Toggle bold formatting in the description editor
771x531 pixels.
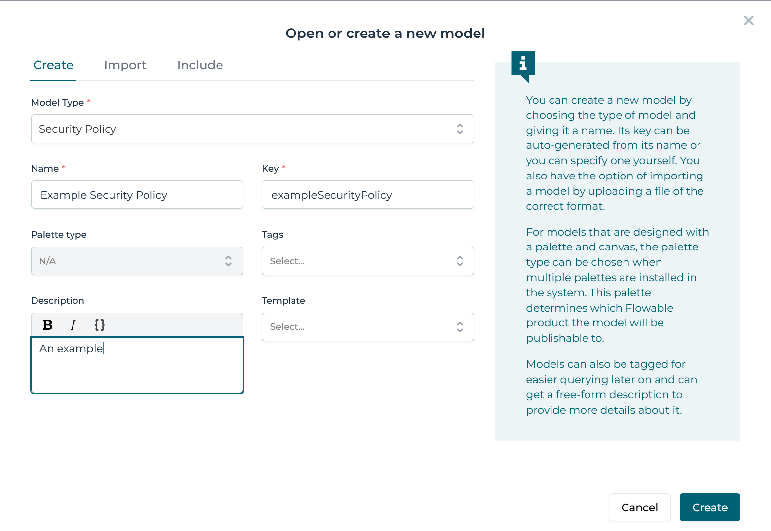(47, 325)
